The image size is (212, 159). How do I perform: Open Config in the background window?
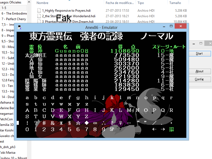click(x=200, y=79)
